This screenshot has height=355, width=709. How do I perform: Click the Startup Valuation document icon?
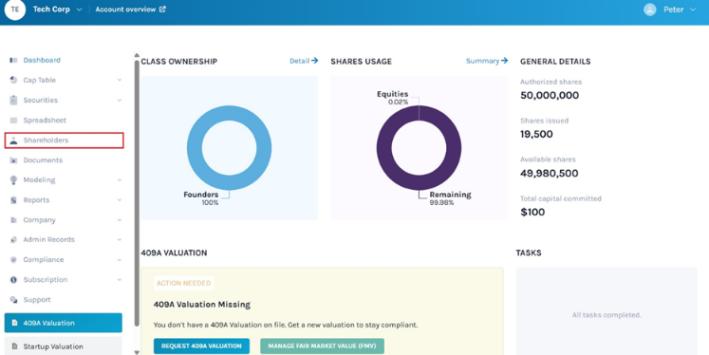click(14, 346)
